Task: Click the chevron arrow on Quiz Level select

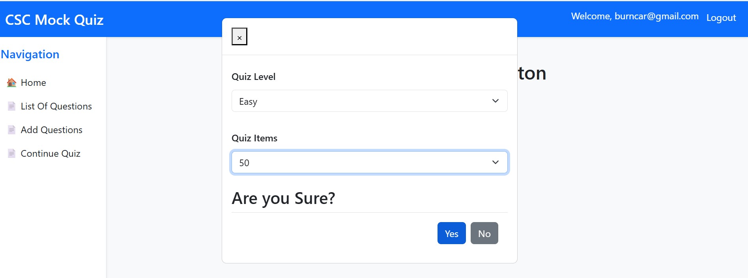Action: coord(496,101)
